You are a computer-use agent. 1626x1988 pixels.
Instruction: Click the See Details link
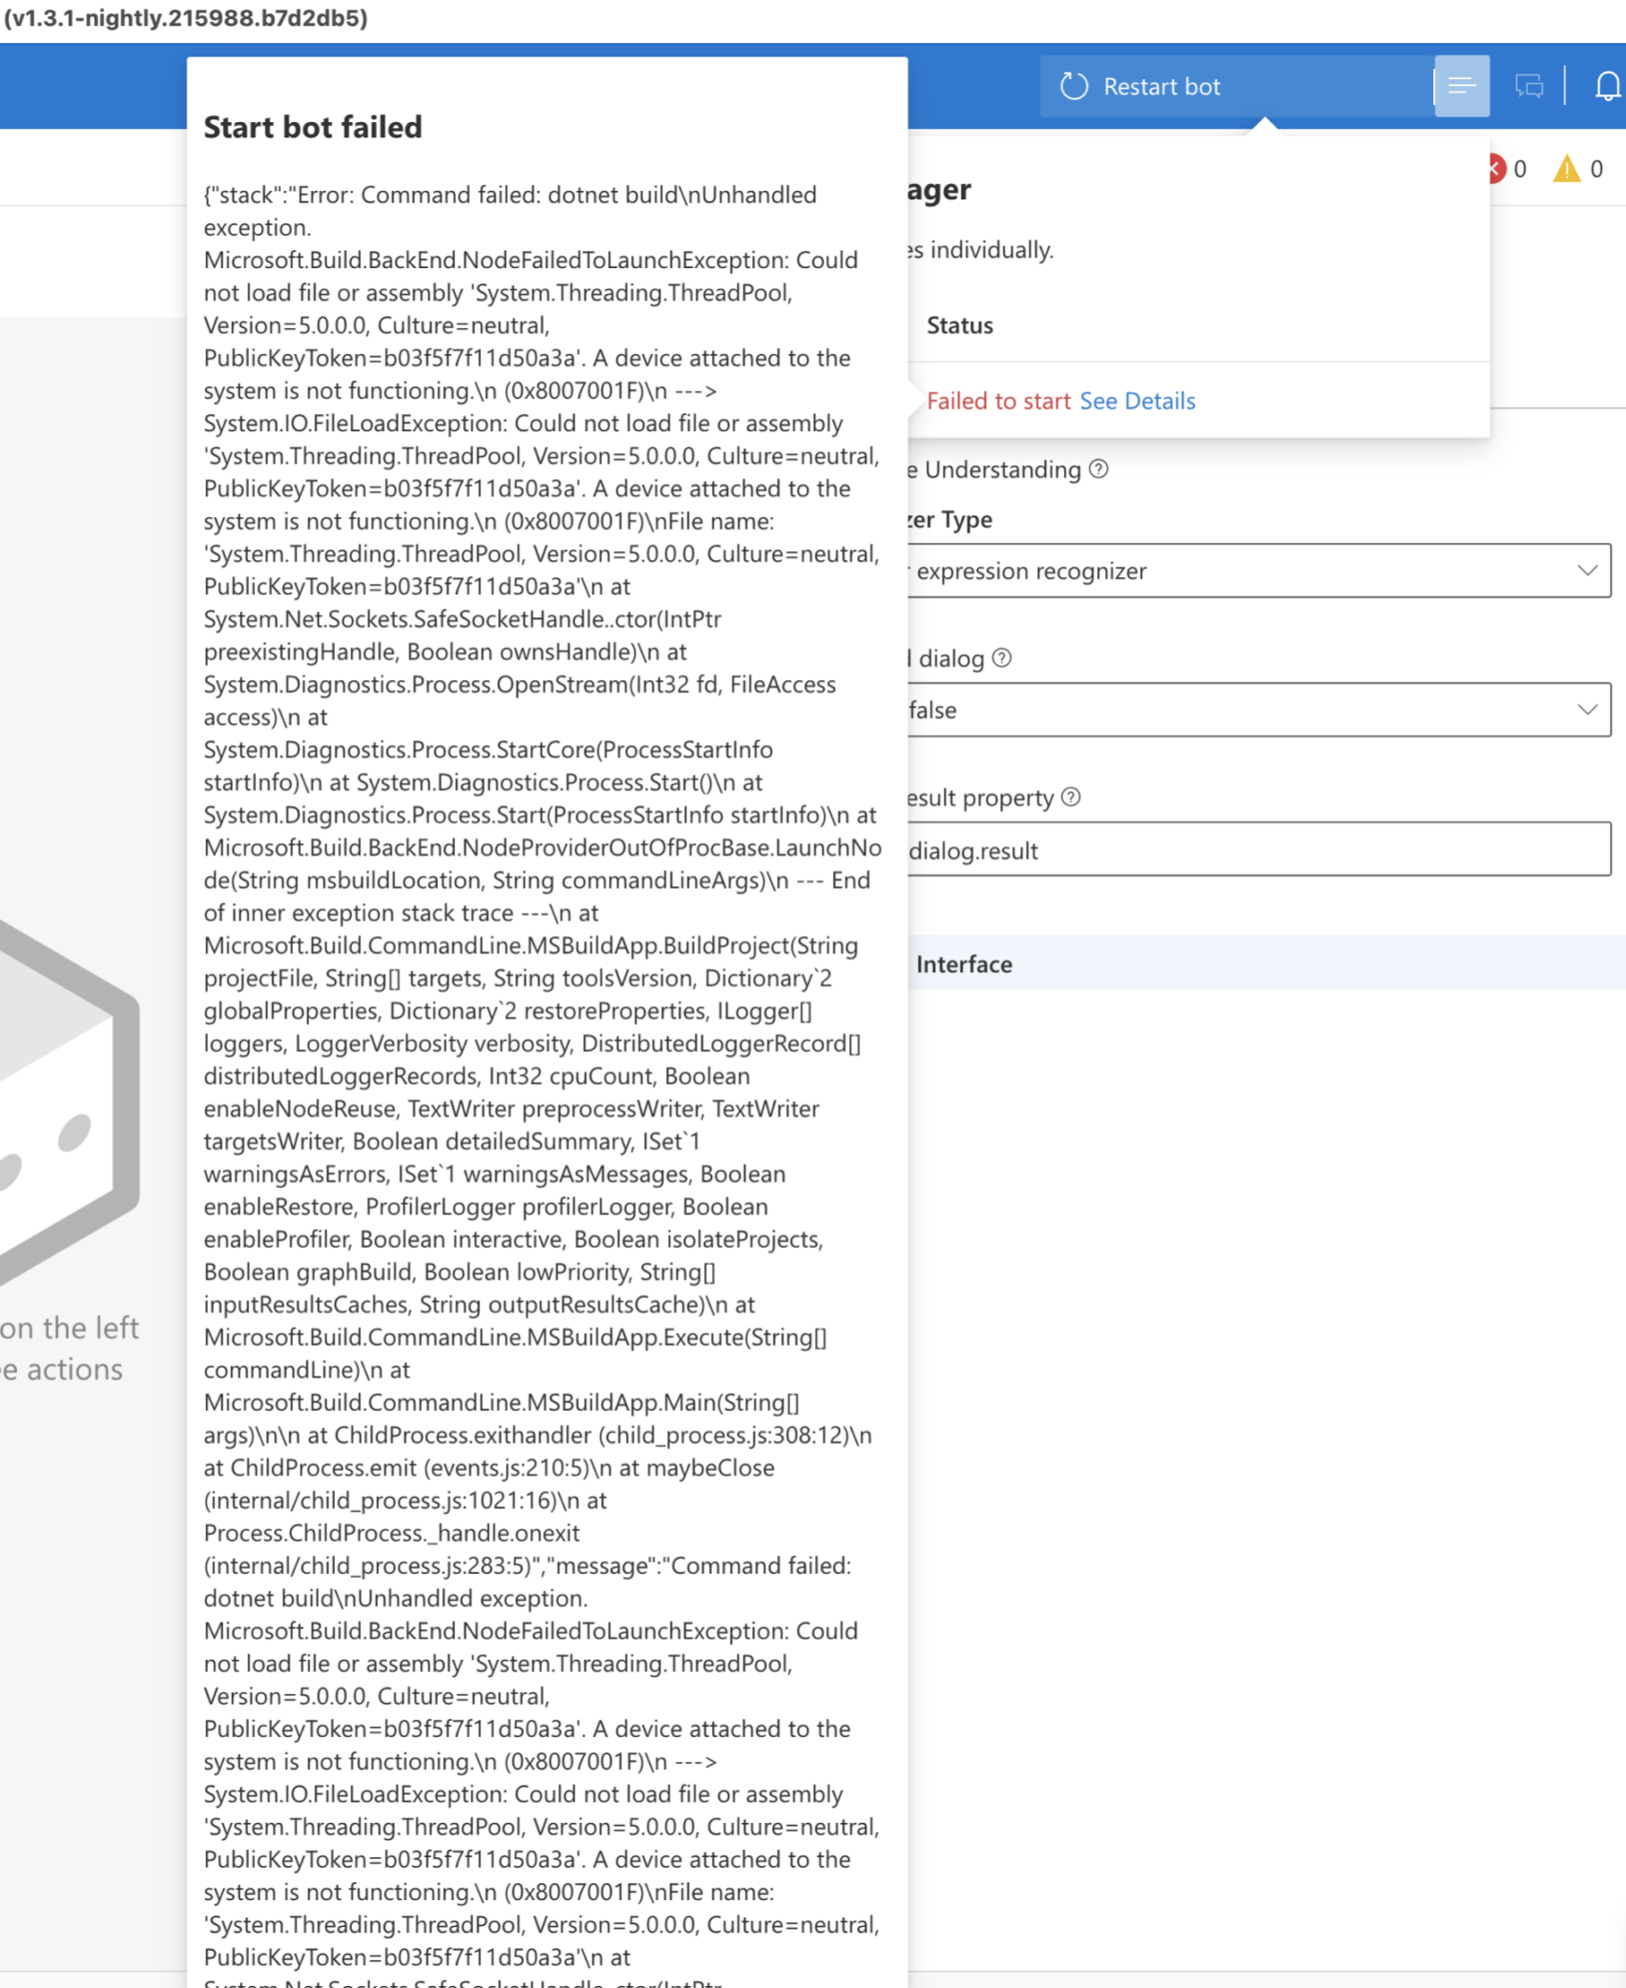pyautogui.click(x=1137, y=401)
